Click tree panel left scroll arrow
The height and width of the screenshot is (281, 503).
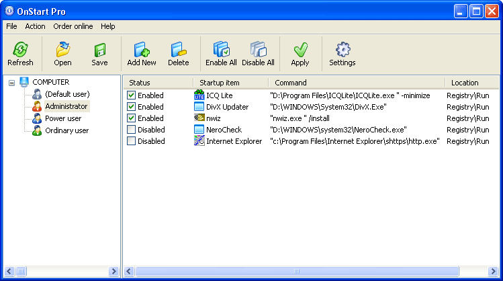[x=9, y=272]
